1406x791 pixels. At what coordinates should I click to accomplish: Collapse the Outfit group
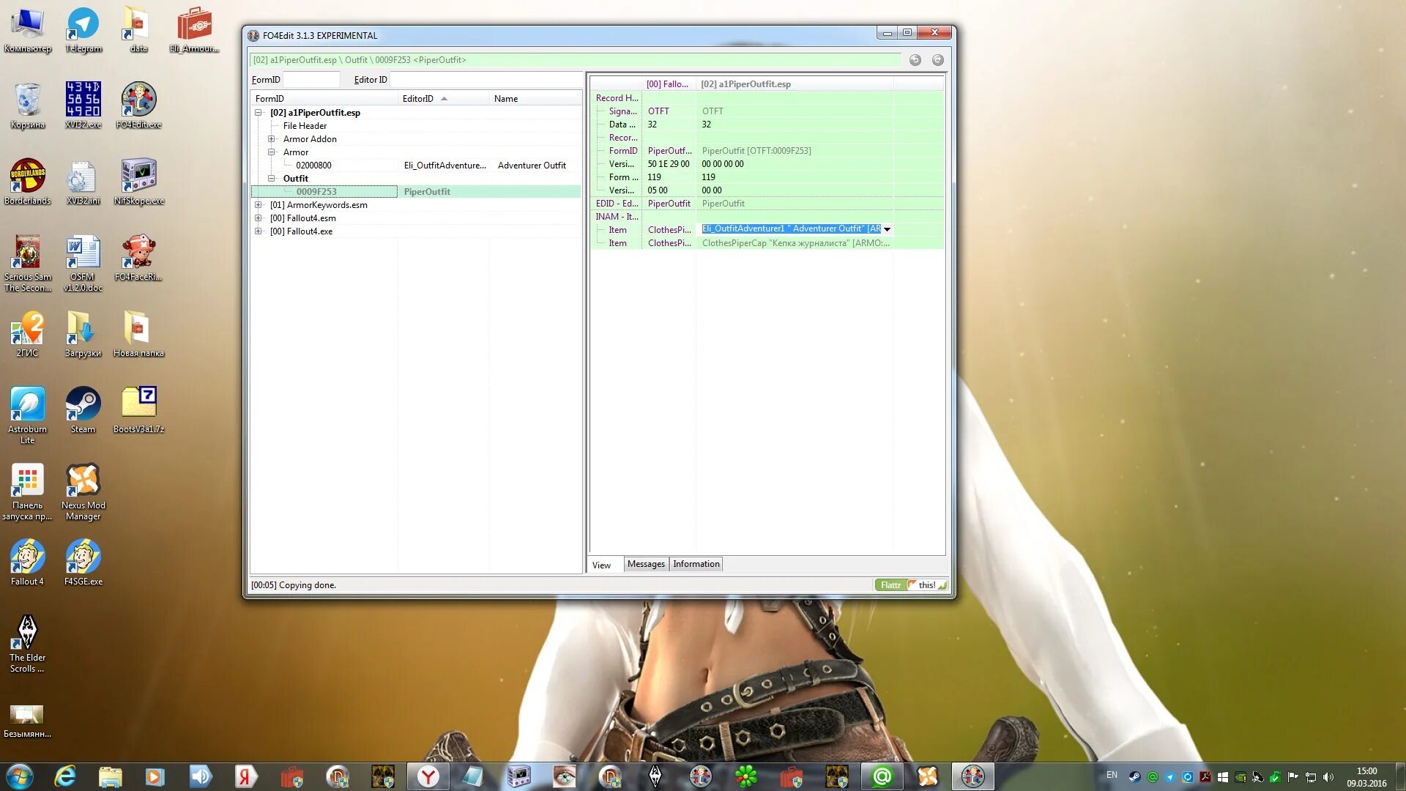[272, 179]
